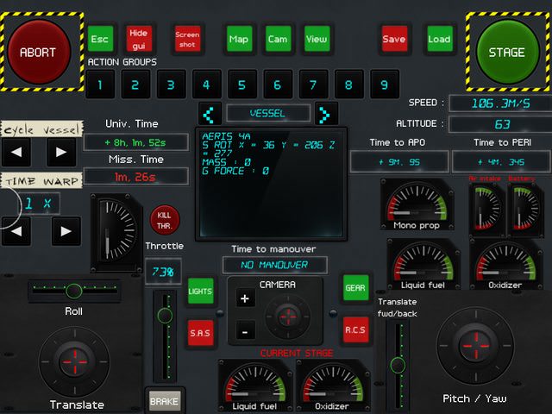This screenshot has width=552, height=414.
Task: Cycle to next vessel arrow
Action: tap(61, 152)
